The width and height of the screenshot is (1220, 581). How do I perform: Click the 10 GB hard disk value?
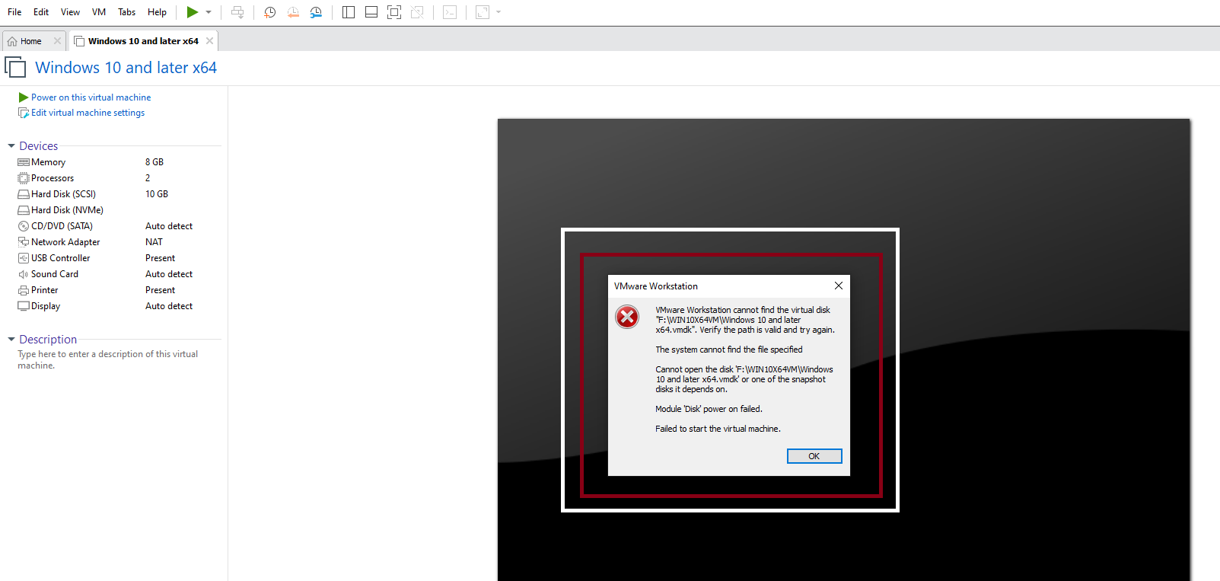coord(157,194)
